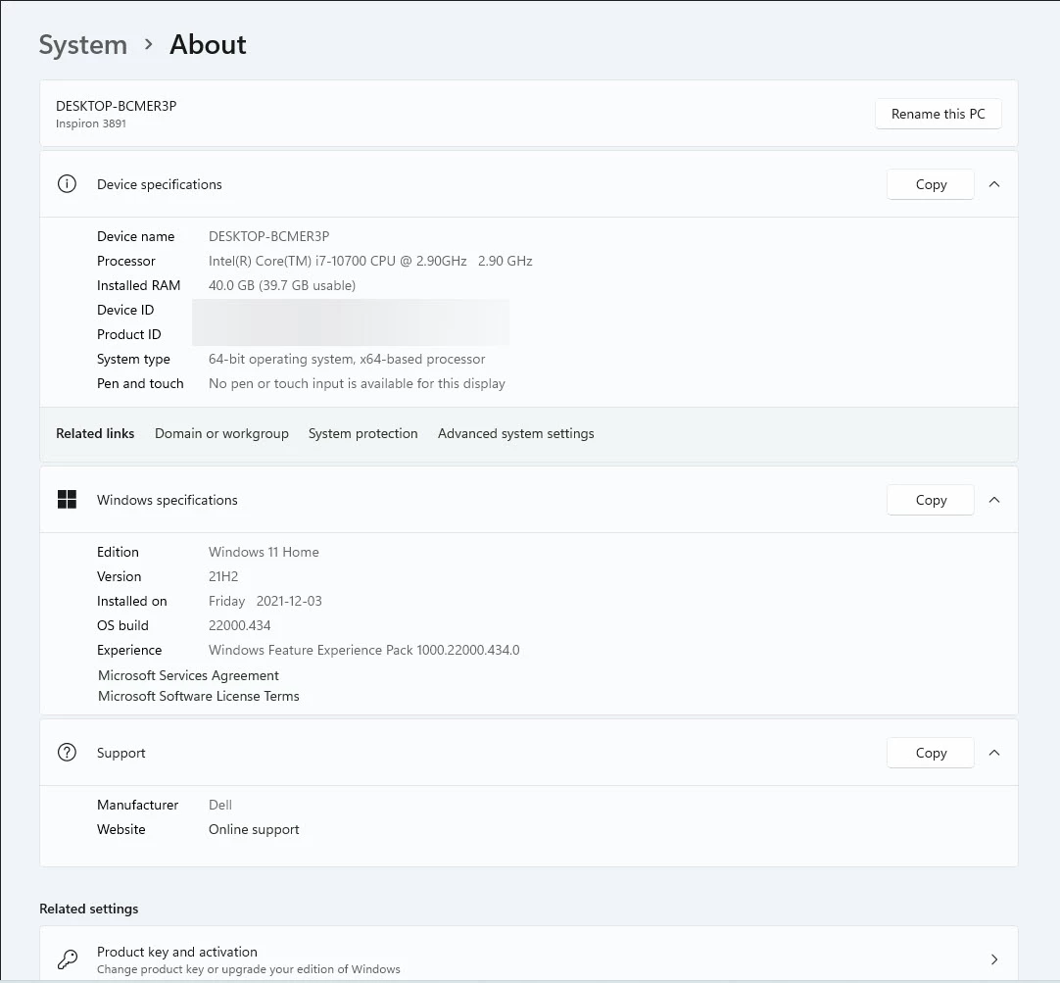Click the OS build label
The image size is (1060, 983).
122,625
